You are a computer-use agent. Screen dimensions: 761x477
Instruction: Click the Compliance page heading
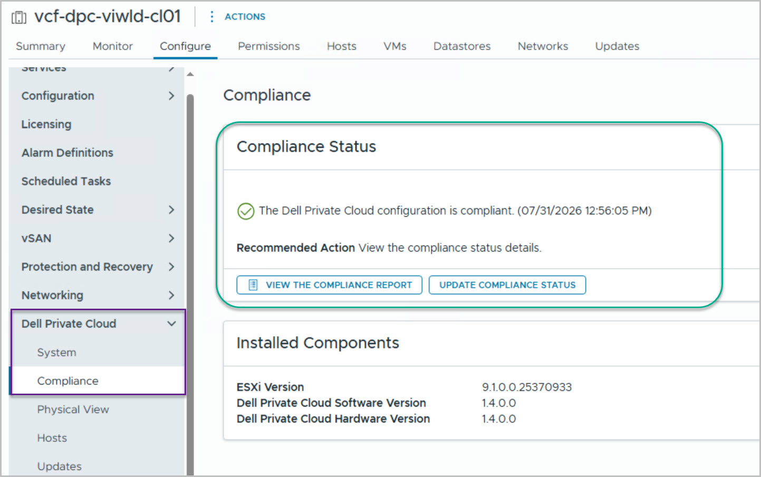267,96
